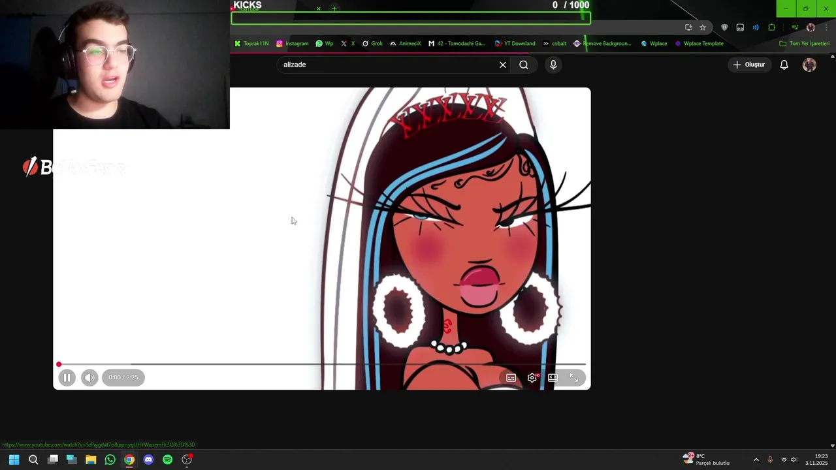This screenshot has height=470, width=836.
Task: Open the Wi-Fi network tray icon
Action: 784,460
